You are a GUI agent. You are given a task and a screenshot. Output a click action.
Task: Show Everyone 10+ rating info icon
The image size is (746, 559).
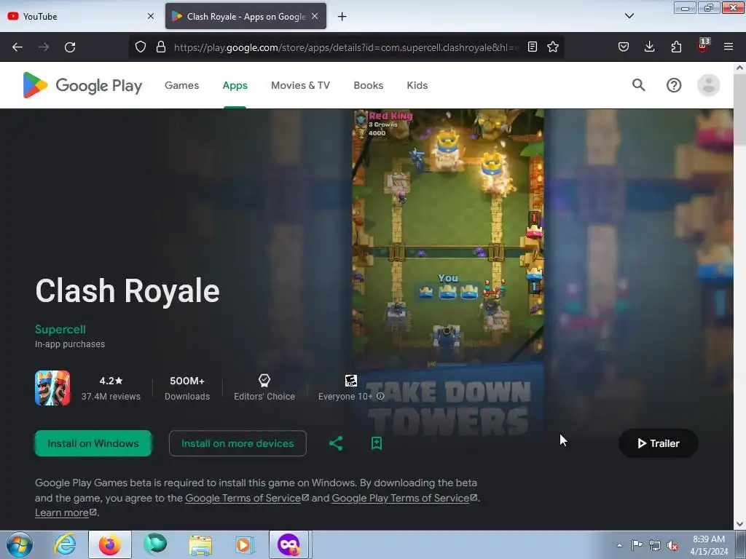pos(380,396)
